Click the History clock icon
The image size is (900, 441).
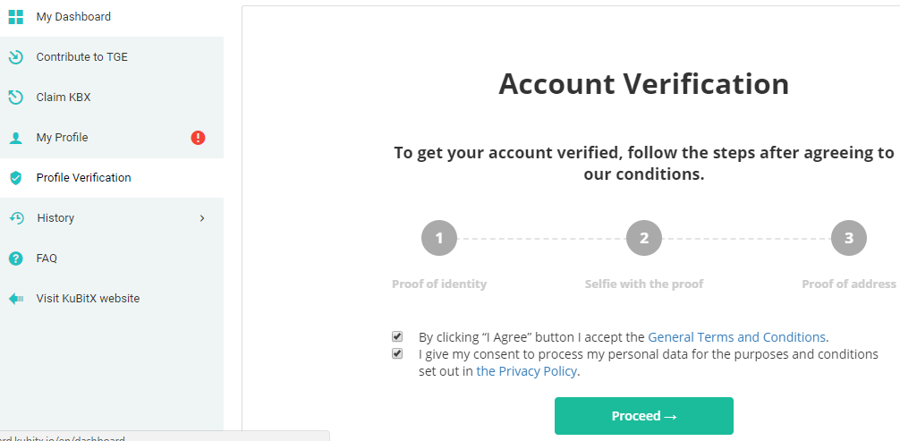click(16, 218)
